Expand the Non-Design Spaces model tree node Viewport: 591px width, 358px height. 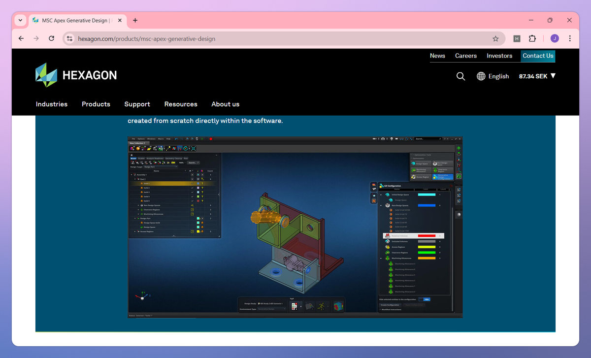pyautogui.click(x=138, y=205)
